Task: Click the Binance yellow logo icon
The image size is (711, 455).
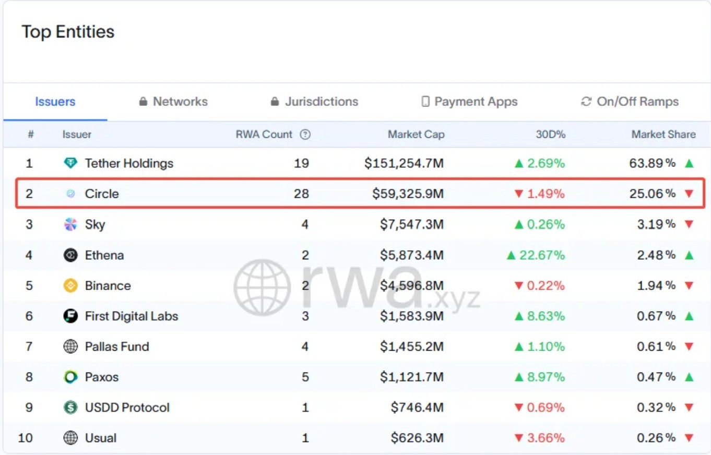Action: tap(70, 285)
